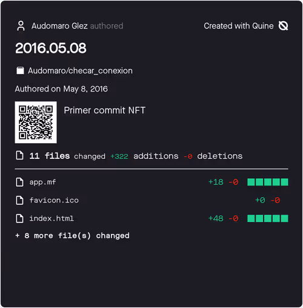Expand the 8 more file(s) changed list

pos(72,236)
